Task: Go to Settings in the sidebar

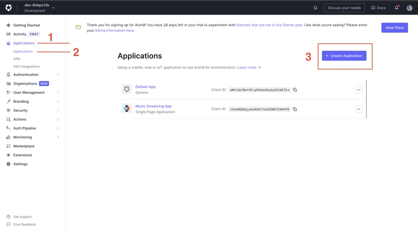Action: (x=20, y=164)
